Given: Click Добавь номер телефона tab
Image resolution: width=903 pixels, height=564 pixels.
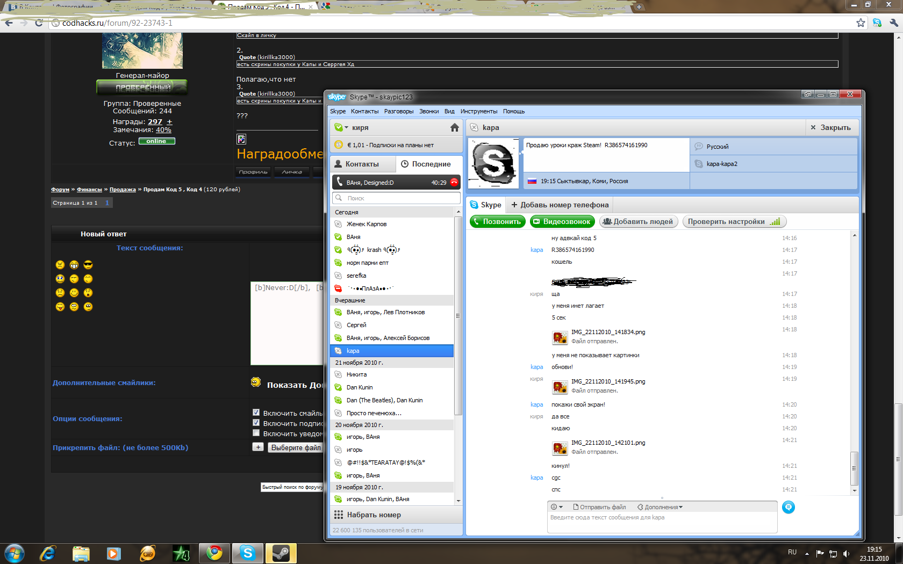Looking at the screenshot, I should click(560, 205).
